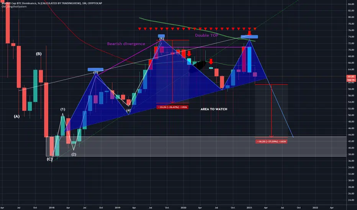Click the 44.00 price axis label
This screenshot has height=210, width=357.
pos(351,135)
